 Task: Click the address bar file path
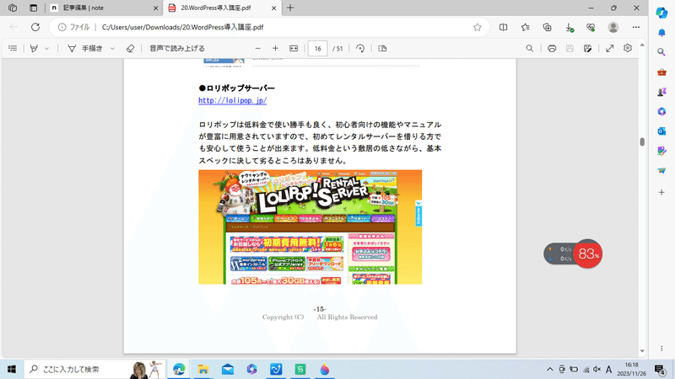(x=182, y=27)
